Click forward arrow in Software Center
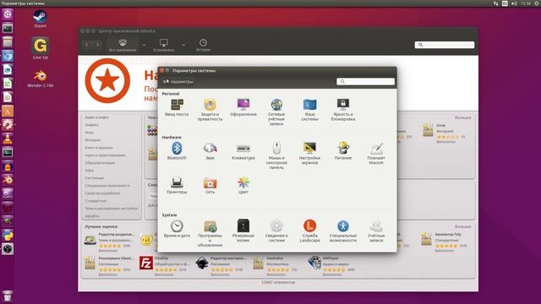This screenshot has height=304, width=541. pos(97,45)
